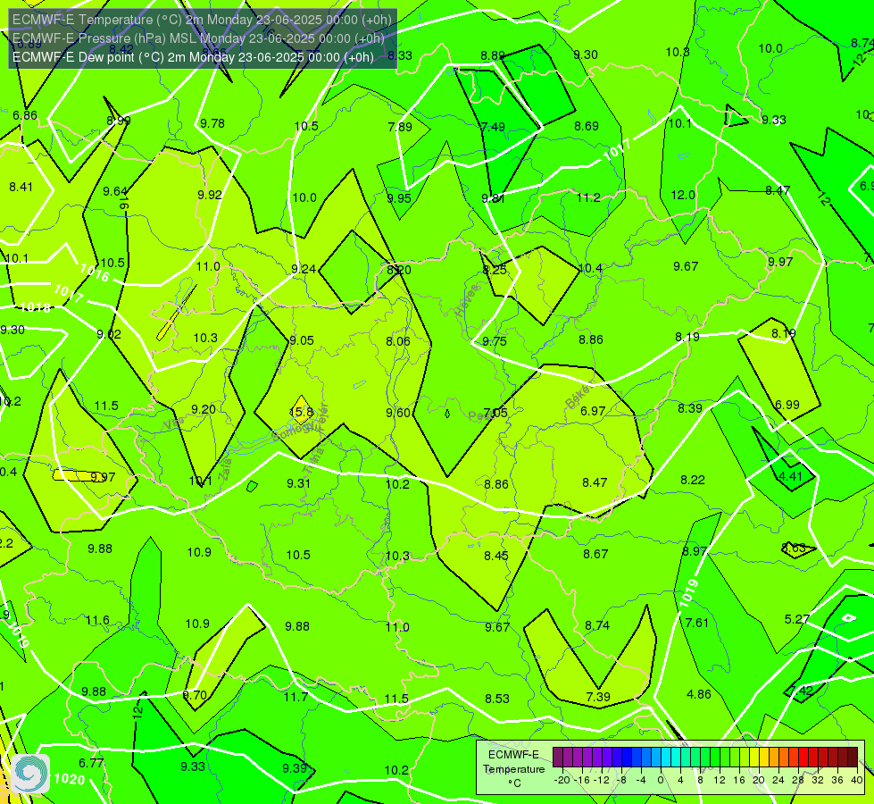Click the 15.8 value in the yellow diamond

[x=302, y=413]
